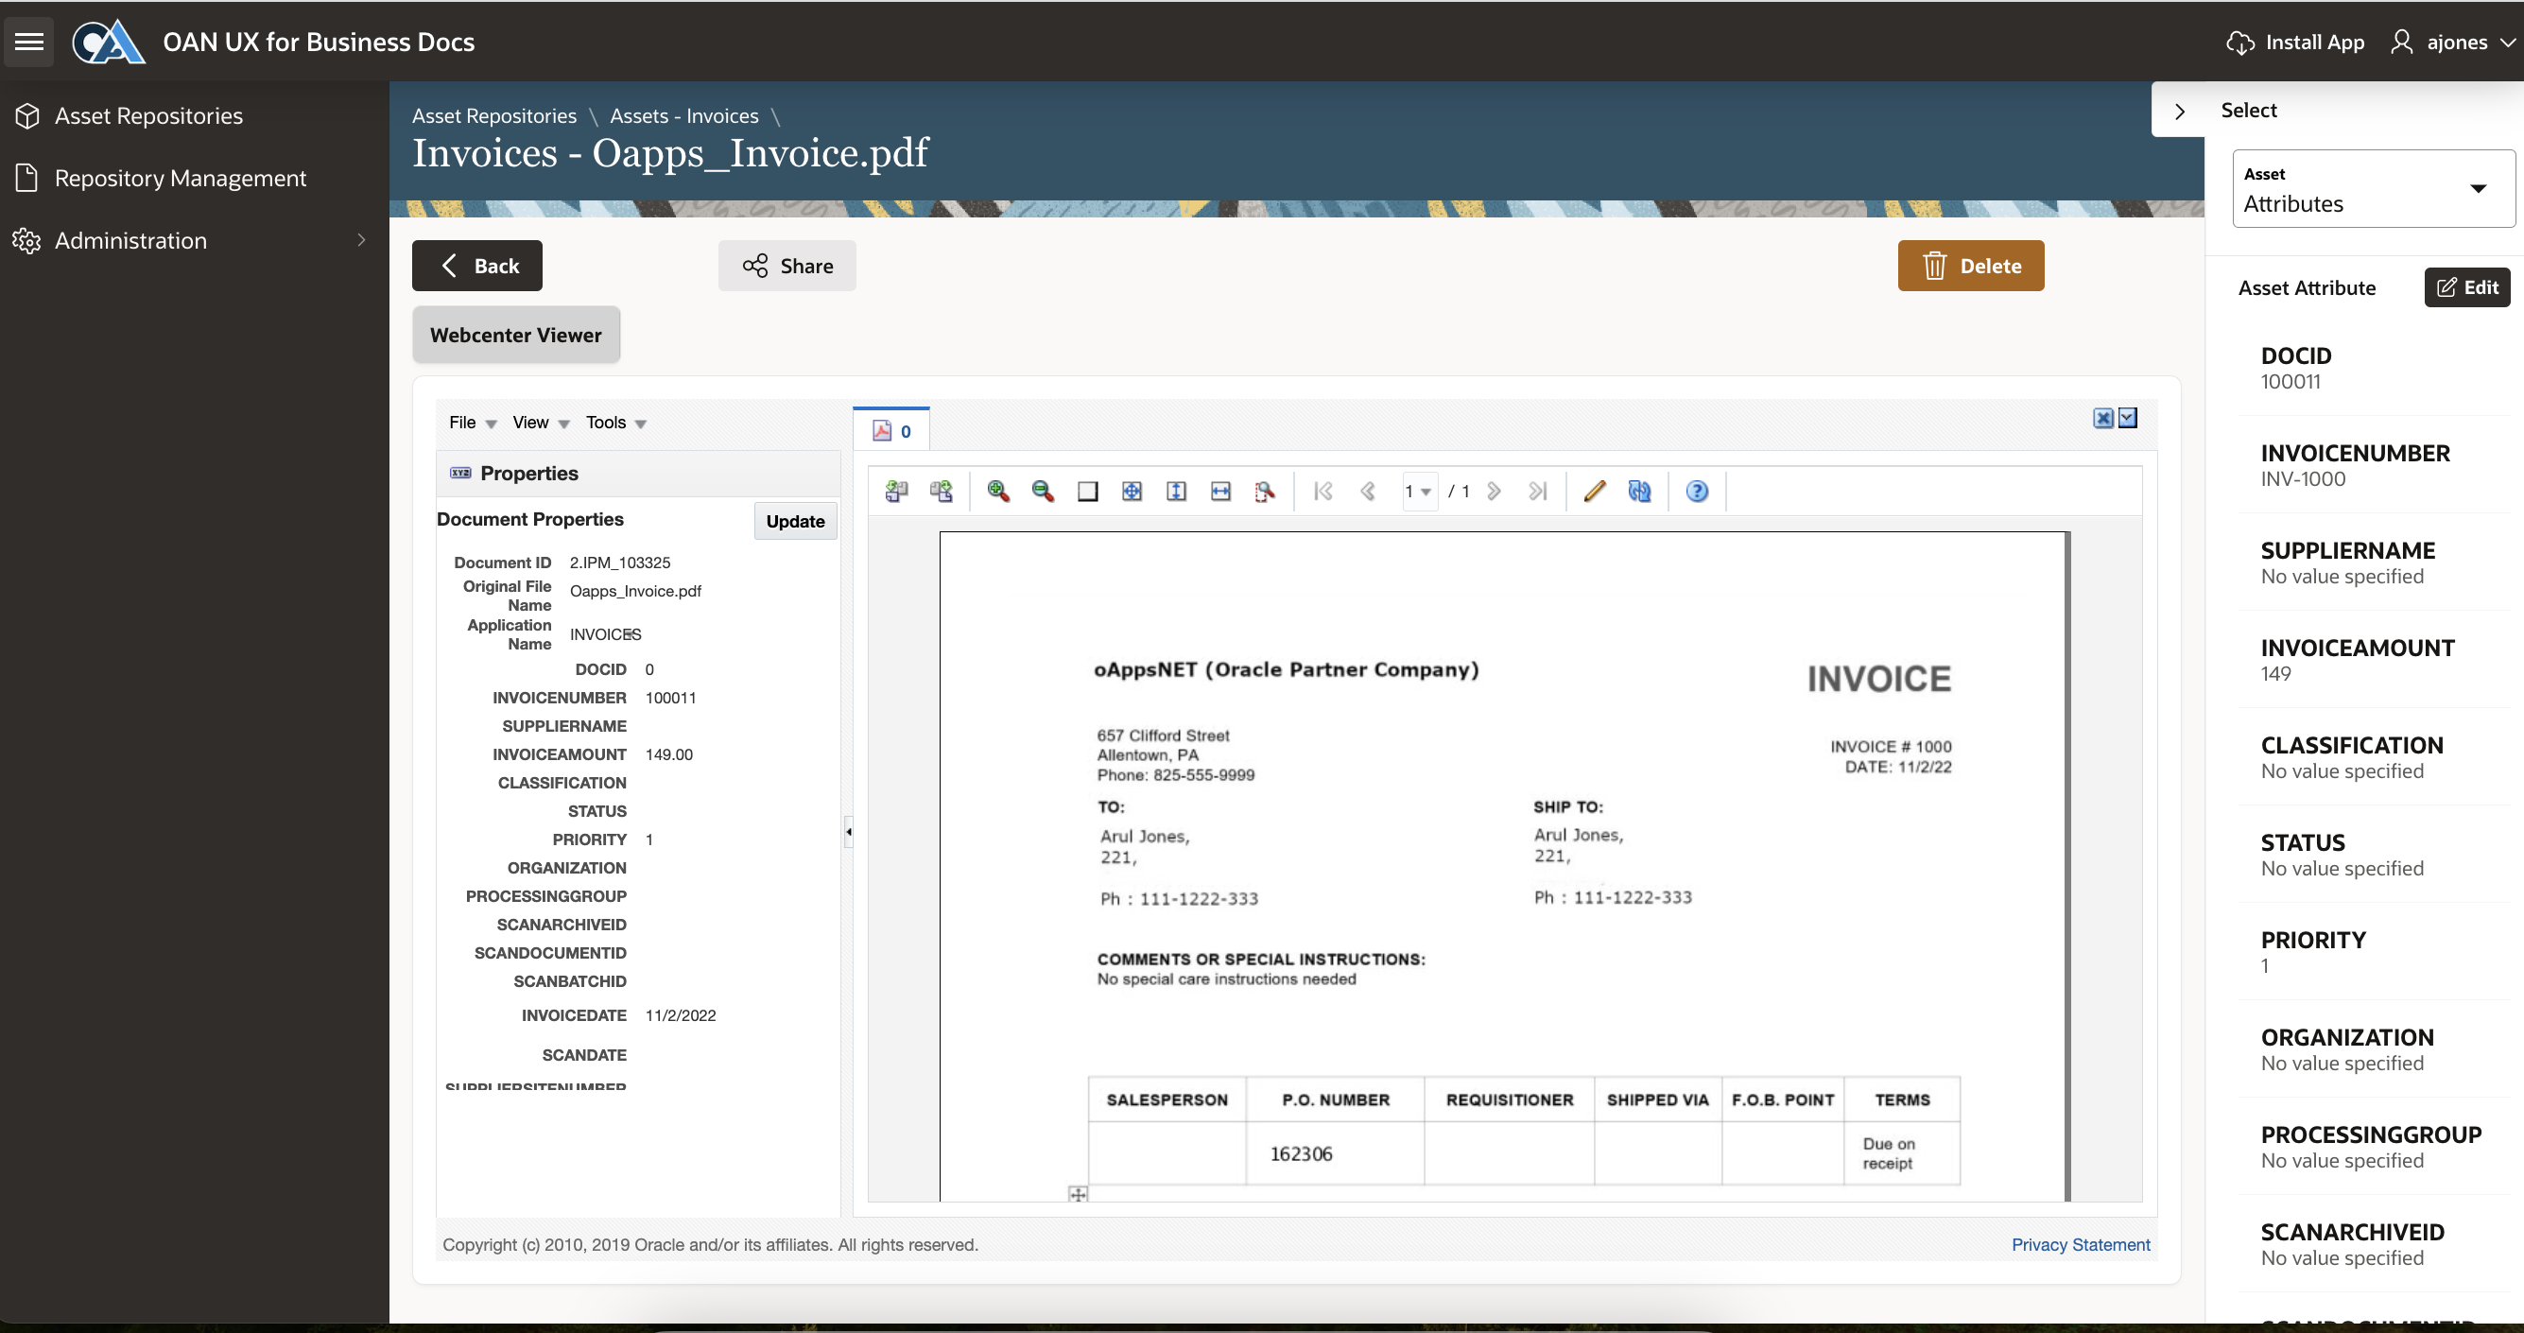Click Update document properties button
Viewport: 2524px width, 1333px height.
pos(795,522)
